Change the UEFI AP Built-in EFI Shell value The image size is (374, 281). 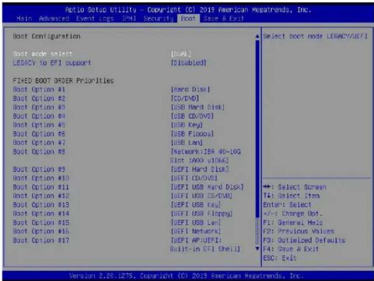205,244
